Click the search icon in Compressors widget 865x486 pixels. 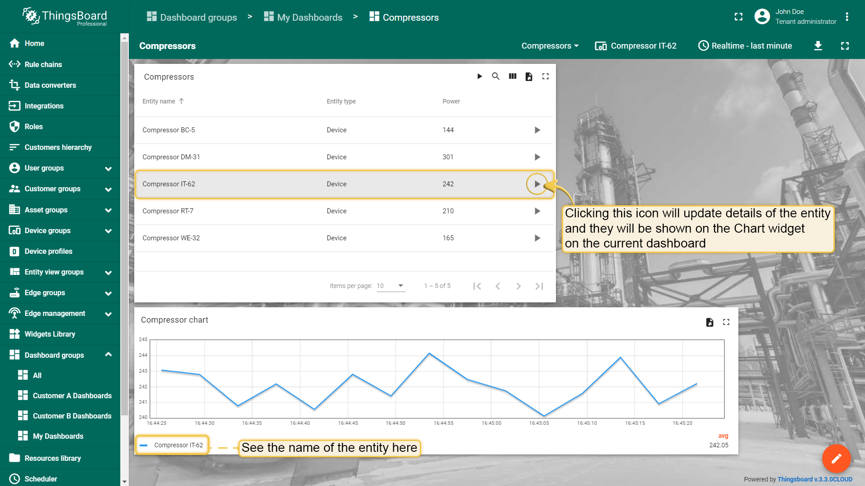tap(496, 76)
